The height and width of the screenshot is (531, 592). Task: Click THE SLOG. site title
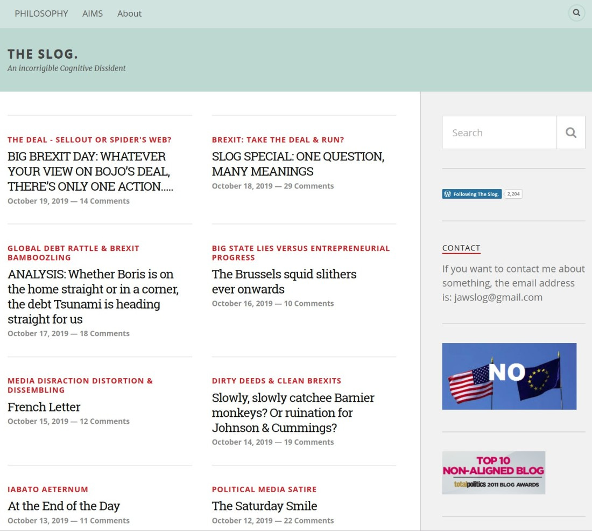[x=43, y=54]
